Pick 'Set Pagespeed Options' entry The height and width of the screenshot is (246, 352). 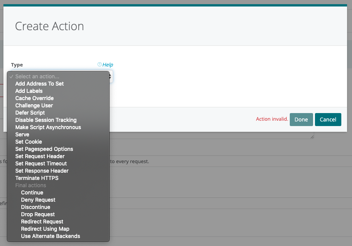[x=44, y=149]
